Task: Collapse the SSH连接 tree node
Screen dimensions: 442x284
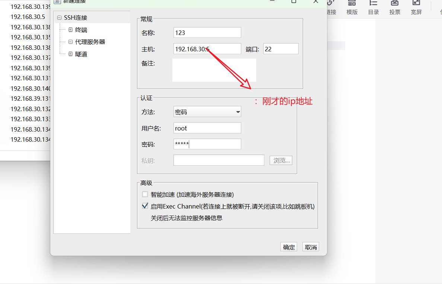Action: [x=59, y=17]
